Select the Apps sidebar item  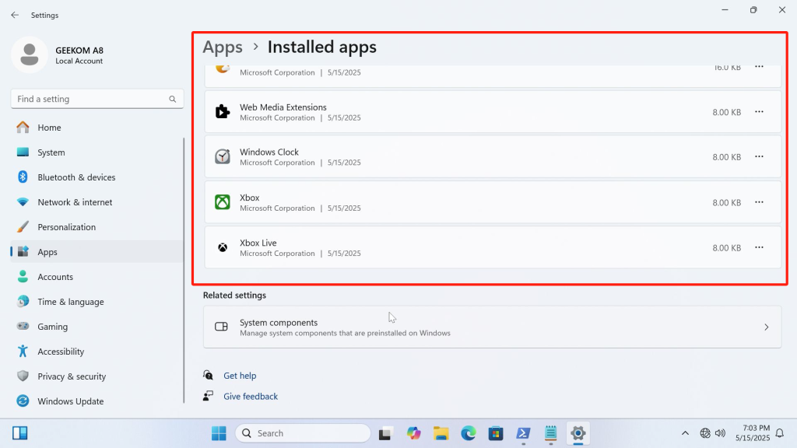(97, 252)
